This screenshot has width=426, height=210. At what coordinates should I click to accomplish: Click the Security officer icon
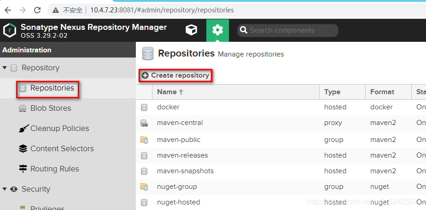[14, 189]
